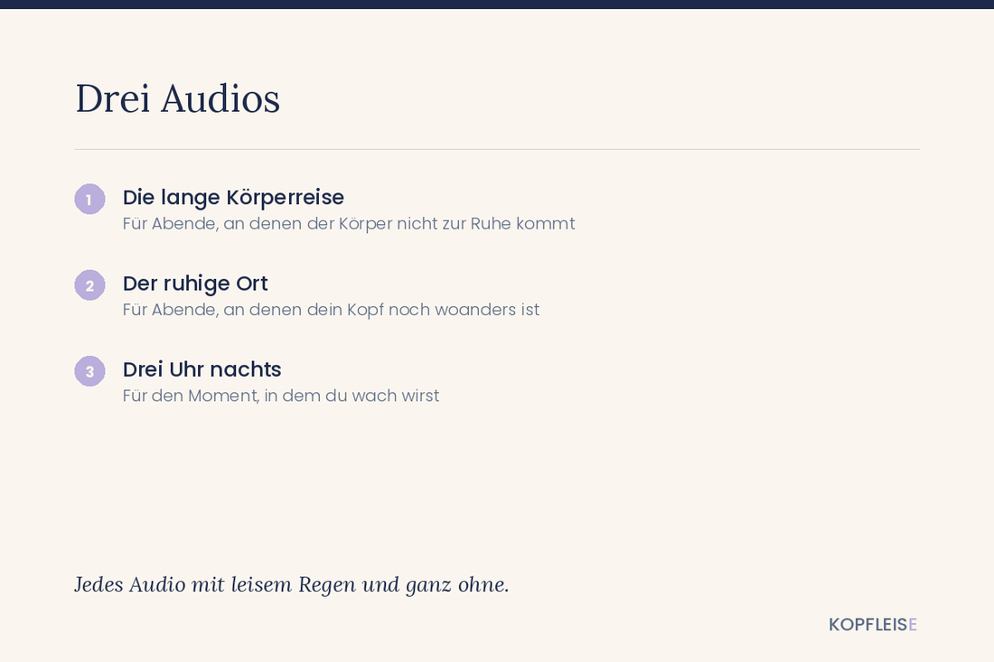
Task: Select "Der ruhige Ort" audio heading
Action: pos(195,284)
